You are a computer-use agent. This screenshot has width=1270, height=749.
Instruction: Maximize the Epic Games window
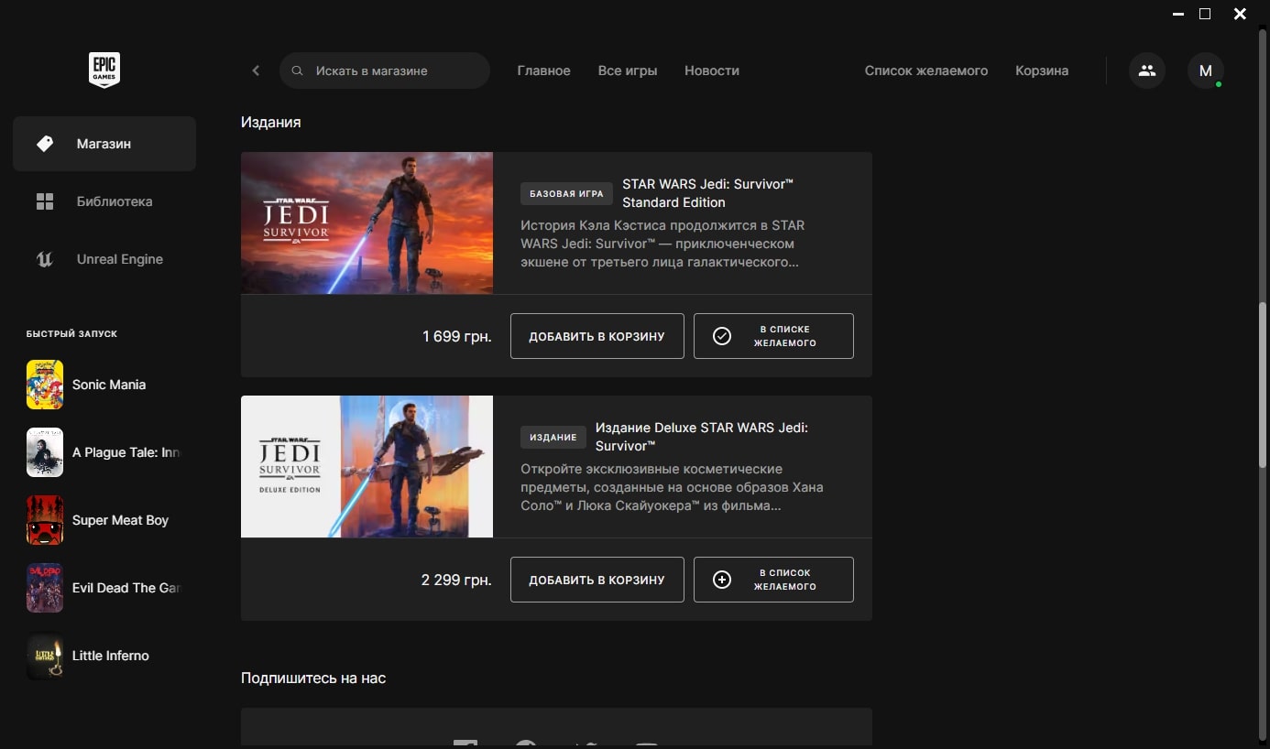click(1205, 14)
